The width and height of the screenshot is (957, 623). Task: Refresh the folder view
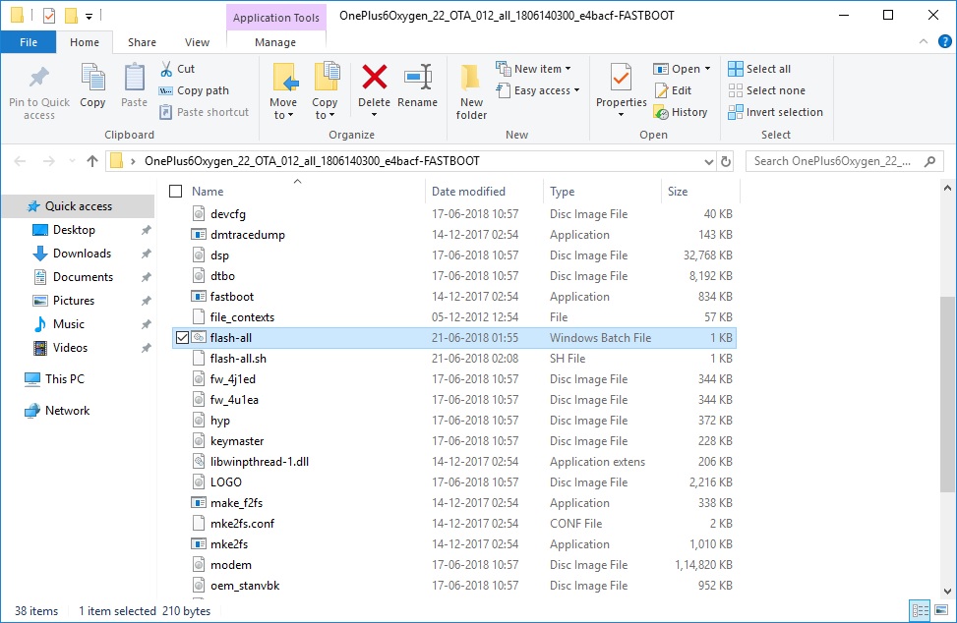click(726, 161)
